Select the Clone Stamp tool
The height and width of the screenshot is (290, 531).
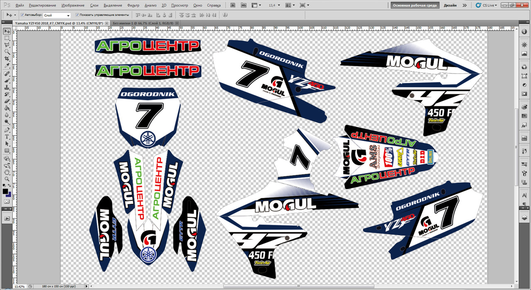click(x=7, y=87)
